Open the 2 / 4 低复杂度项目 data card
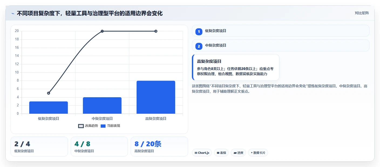 [39, 147]
